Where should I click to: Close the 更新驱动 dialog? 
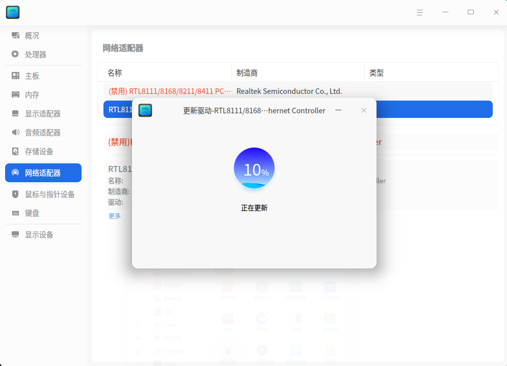coord(364,110)
